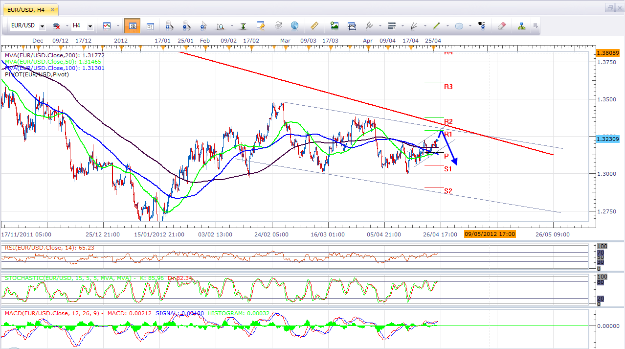The image size is (625, 349).
Task: Click the 1.32309 current price marker
Action: (608, 139)
